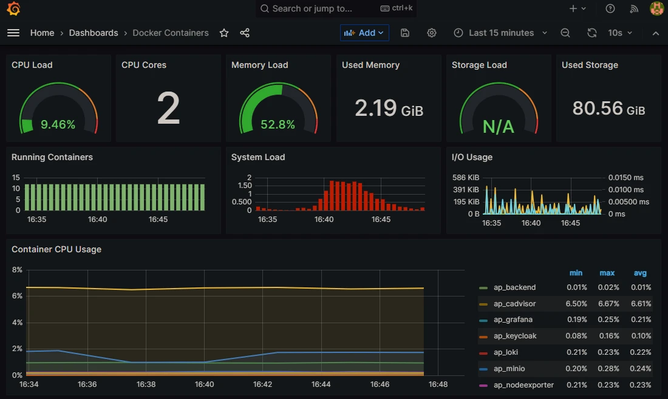Viewport: 668px width, 399px height.
Task: Open the help question mark icon
Action: pyautogui.click(x=609, y=8)
